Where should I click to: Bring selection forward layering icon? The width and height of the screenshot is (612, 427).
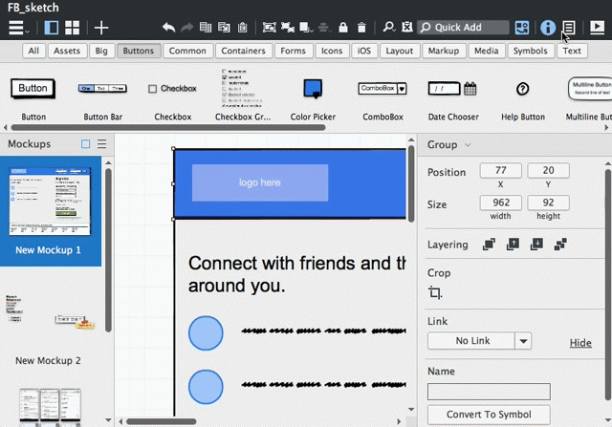tap(513, 245)
